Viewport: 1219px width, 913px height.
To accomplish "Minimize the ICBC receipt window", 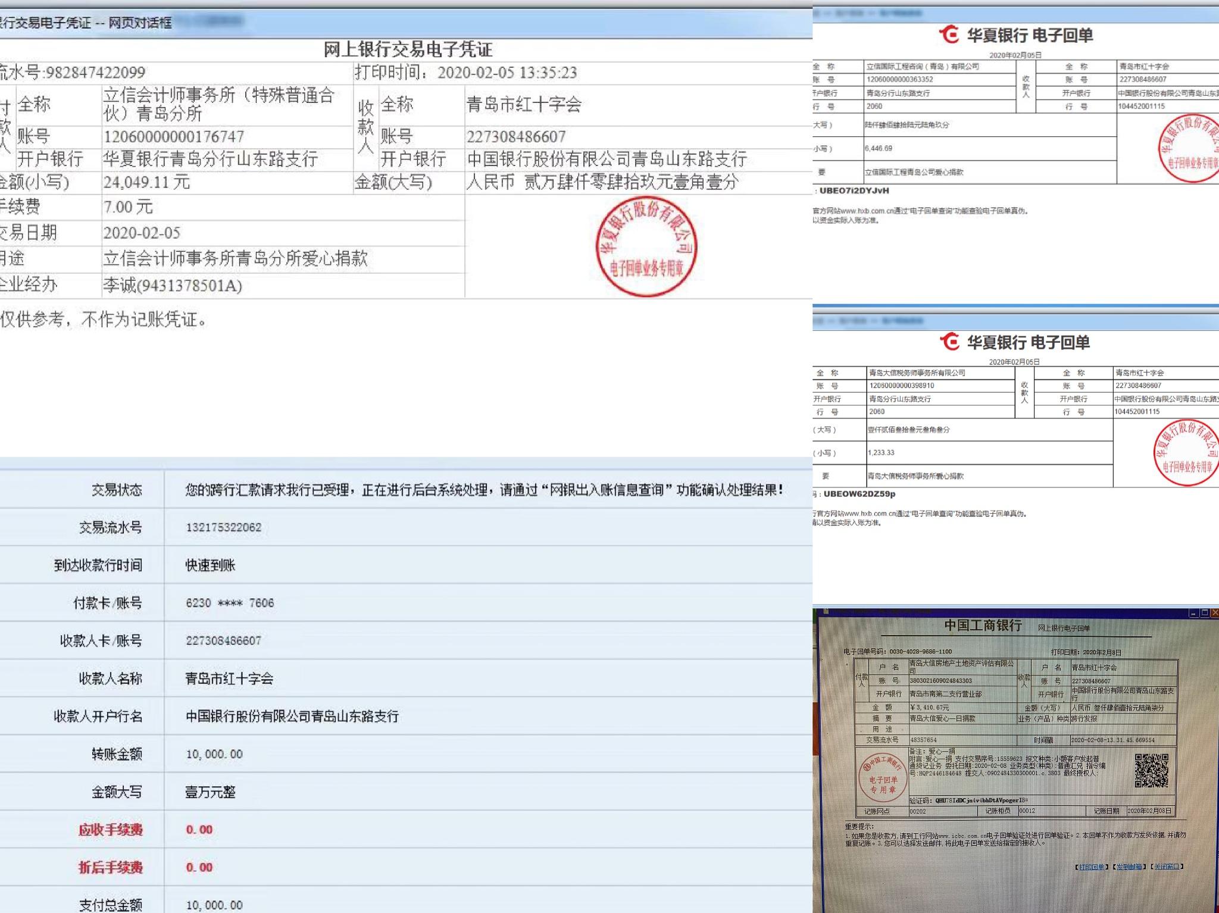I will [x=1193, y=613].
